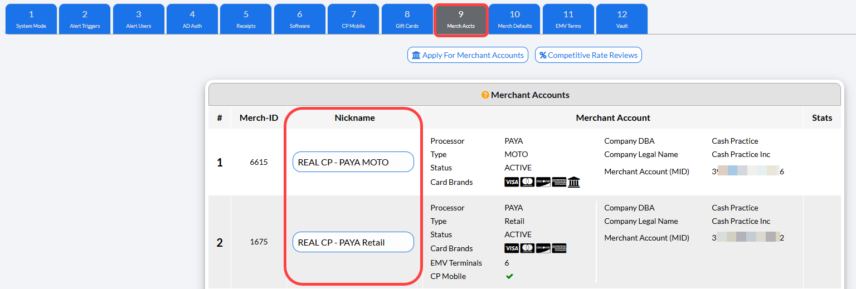Select the Merch Accts tab
This screenshot has width=856, height=289.
461,20
